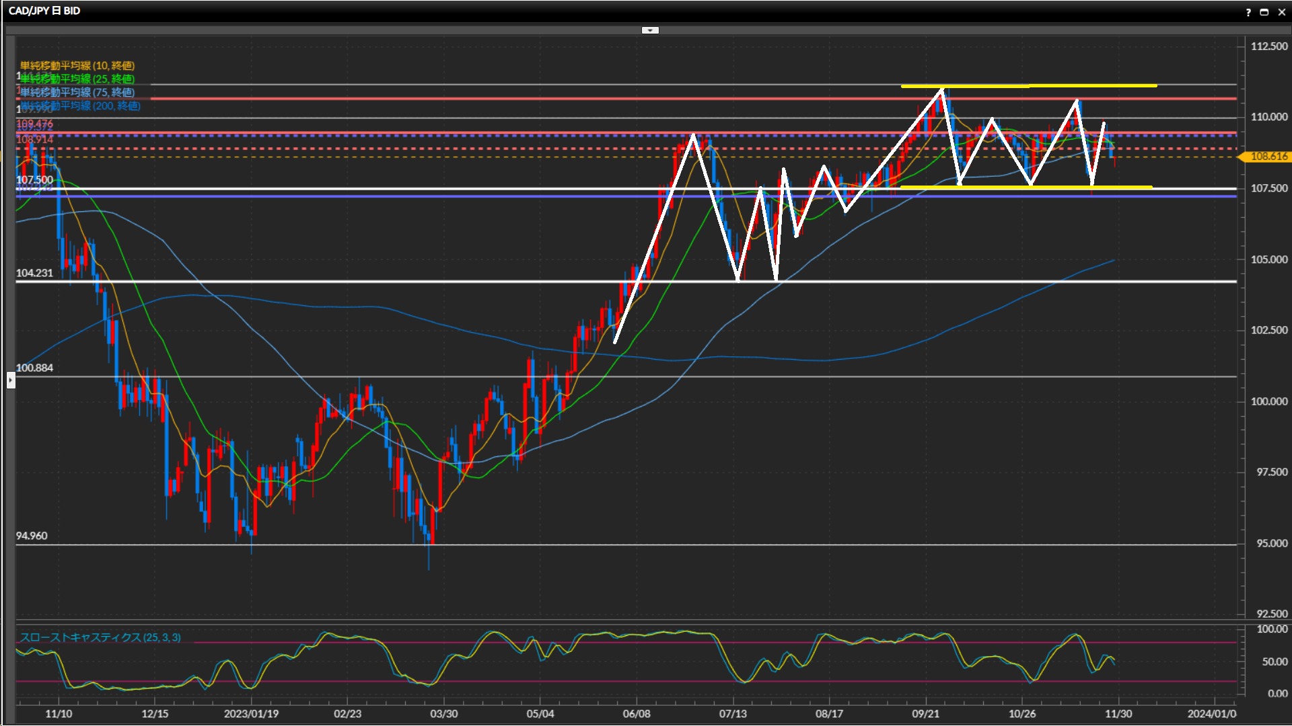Click the 75-period moving average label
The height and width of the screenshot is (726, 1292).
pyautogui.click(x=77, y=92)
